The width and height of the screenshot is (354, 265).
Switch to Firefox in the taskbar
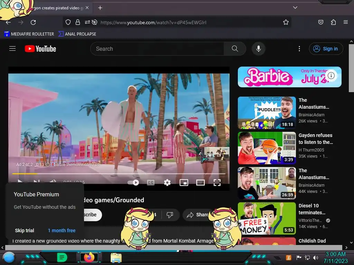(x=89, y=257)
